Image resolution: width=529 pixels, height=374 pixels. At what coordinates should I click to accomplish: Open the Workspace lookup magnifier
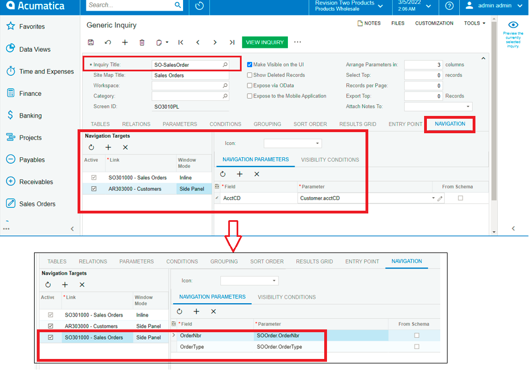(x=225, y=85)
